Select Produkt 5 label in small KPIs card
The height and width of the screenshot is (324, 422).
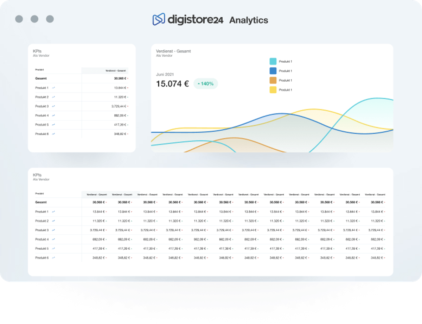coord(42,125)
